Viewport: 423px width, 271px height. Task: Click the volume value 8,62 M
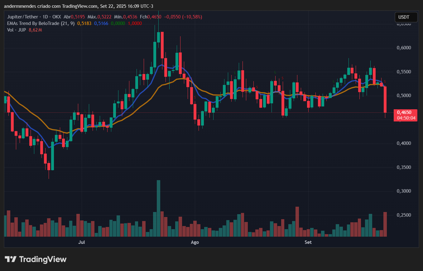(35, 30)
